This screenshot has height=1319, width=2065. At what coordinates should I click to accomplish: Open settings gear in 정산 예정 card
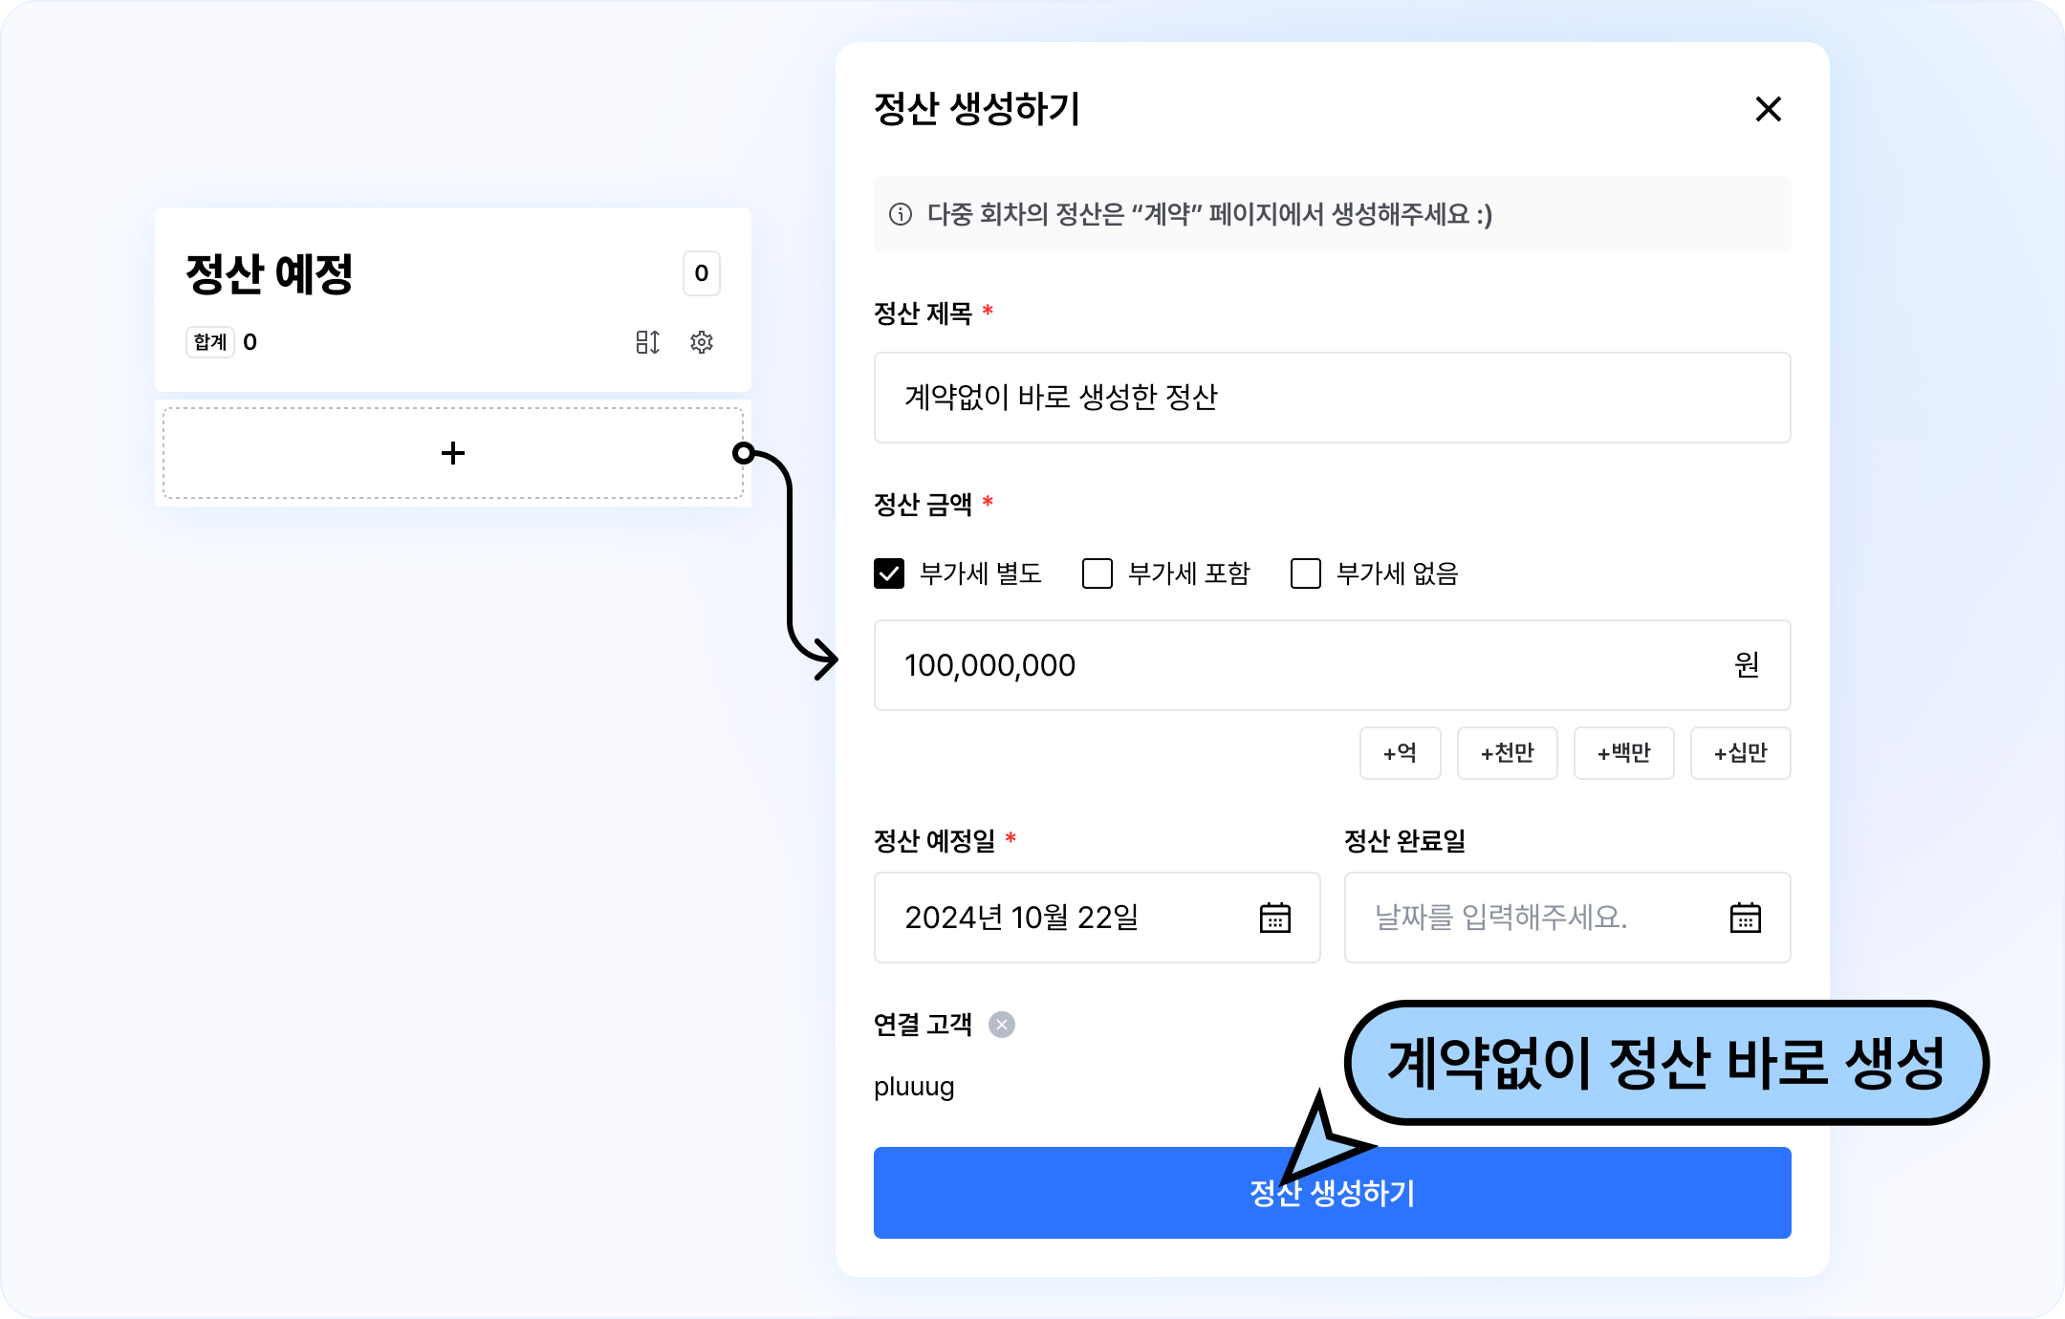tap(702, 342)
